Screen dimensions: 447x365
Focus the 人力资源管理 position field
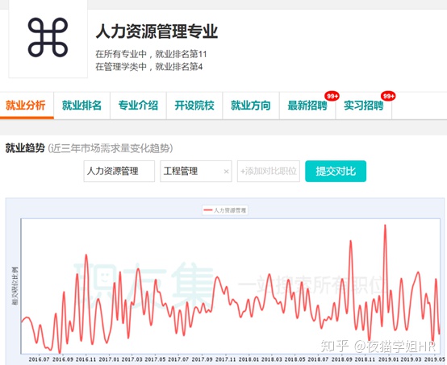pyautogui.click(x=119, y=171)
